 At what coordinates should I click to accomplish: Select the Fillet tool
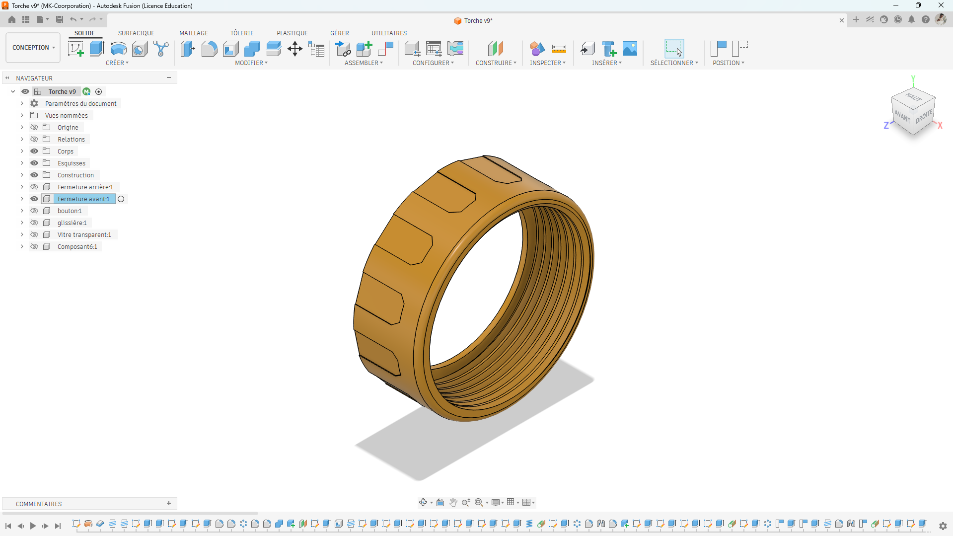[209, 49]
